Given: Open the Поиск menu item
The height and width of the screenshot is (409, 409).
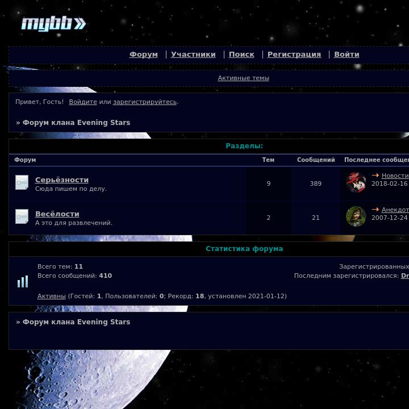Looking at the screenshot, I should point(241,55).
